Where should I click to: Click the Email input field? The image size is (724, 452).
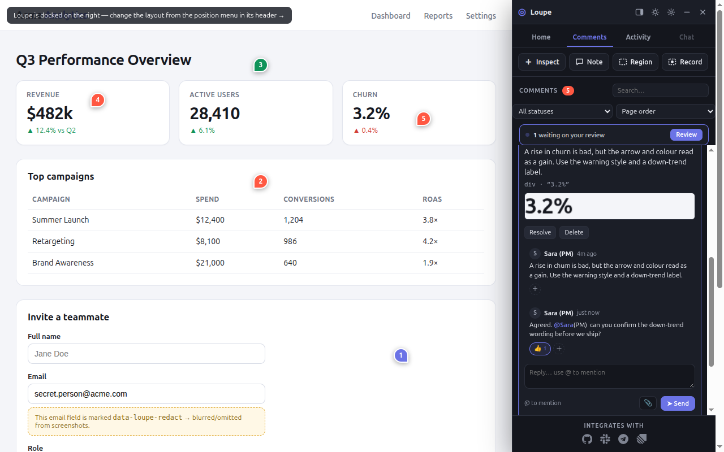coord(146,394)
